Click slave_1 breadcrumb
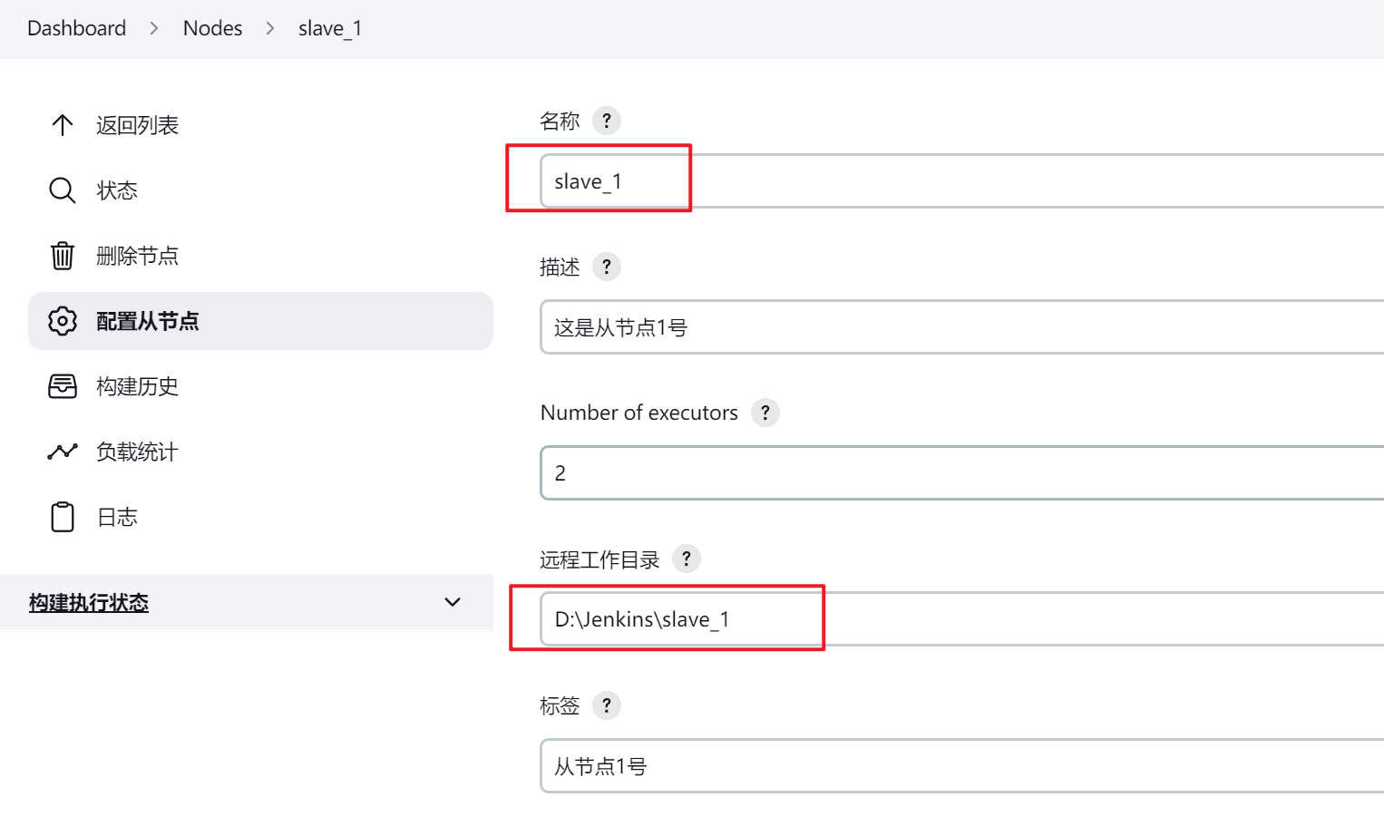The width and height of the screenshot is (1384, 836). click(330, 28)
